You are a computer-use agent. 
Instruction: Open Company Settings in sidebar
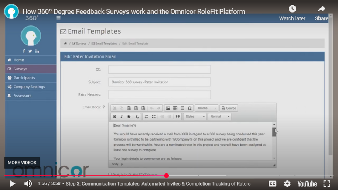pyautogui.click(x=29, y=87)
